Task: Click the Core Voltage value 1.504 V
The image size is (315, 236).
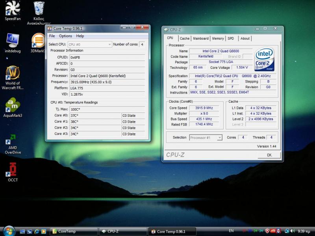Action: [x=242, y=67]
